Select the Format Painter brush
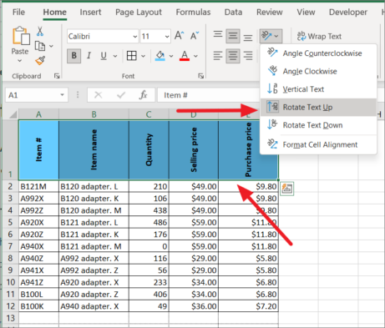This screenshot has height=328, width=385. [x=40, y=60]
